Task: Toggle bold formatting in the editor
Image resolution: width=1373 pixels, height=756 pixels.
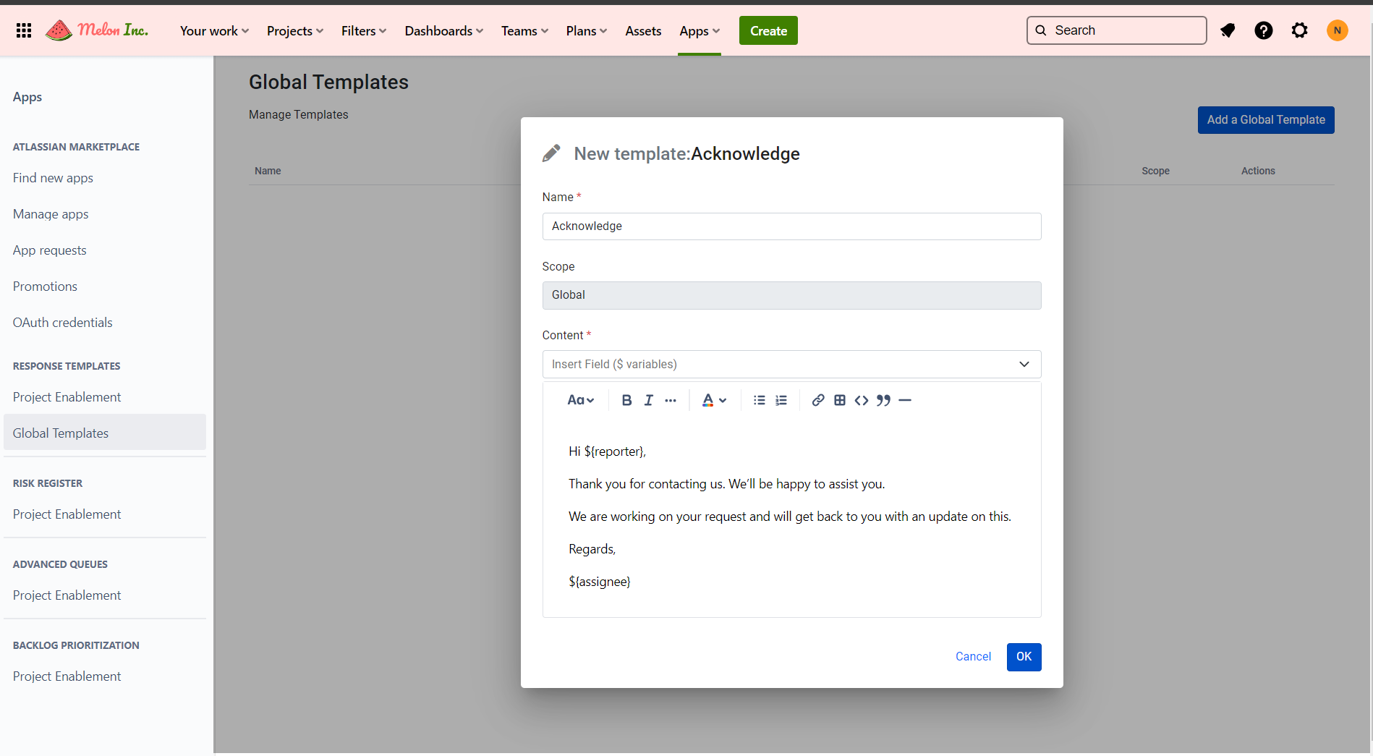Action: pyautogui.click(x=626, y=400)
